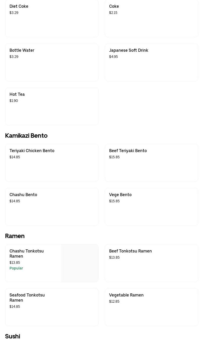
Task: Open the Teriyaki Chicken Bento item
Action: 51,163
